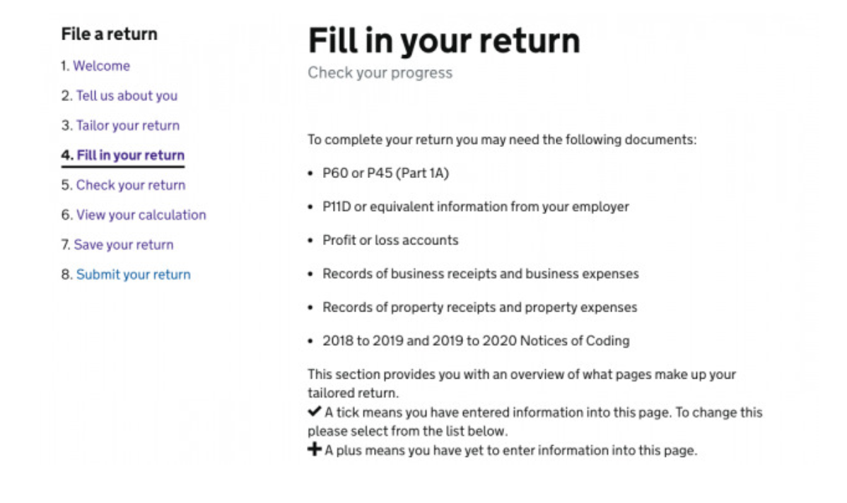Click the "File a return" heading

[108, 33]
